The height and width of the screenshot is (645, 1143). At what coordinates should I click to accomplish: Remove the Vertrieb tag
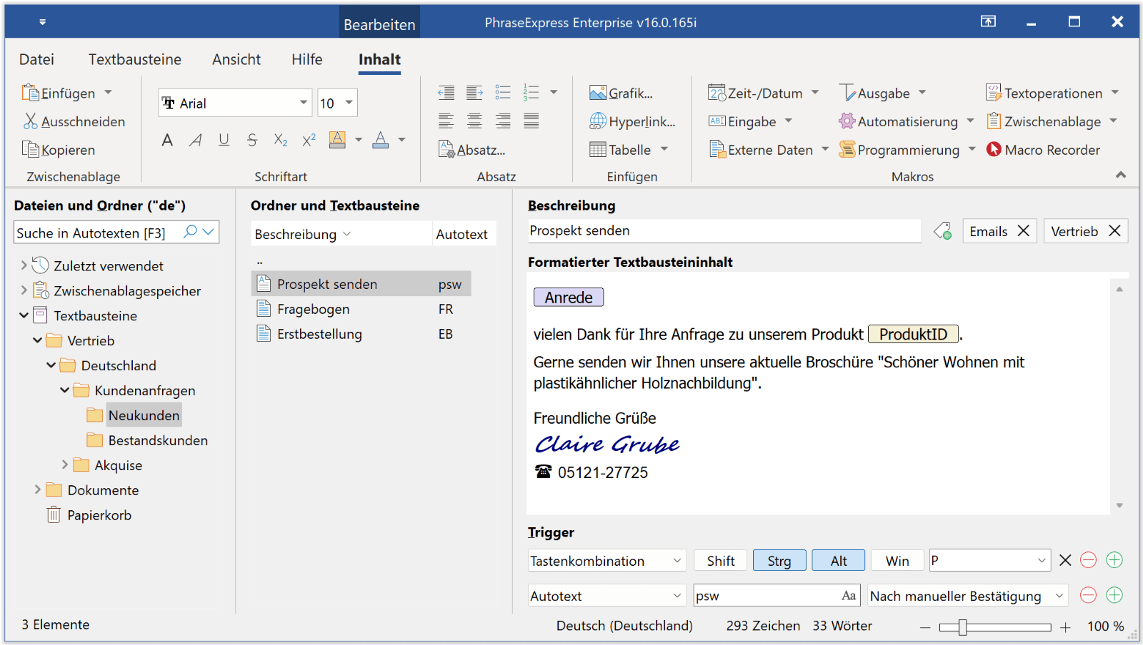[x=1114, y=231]
